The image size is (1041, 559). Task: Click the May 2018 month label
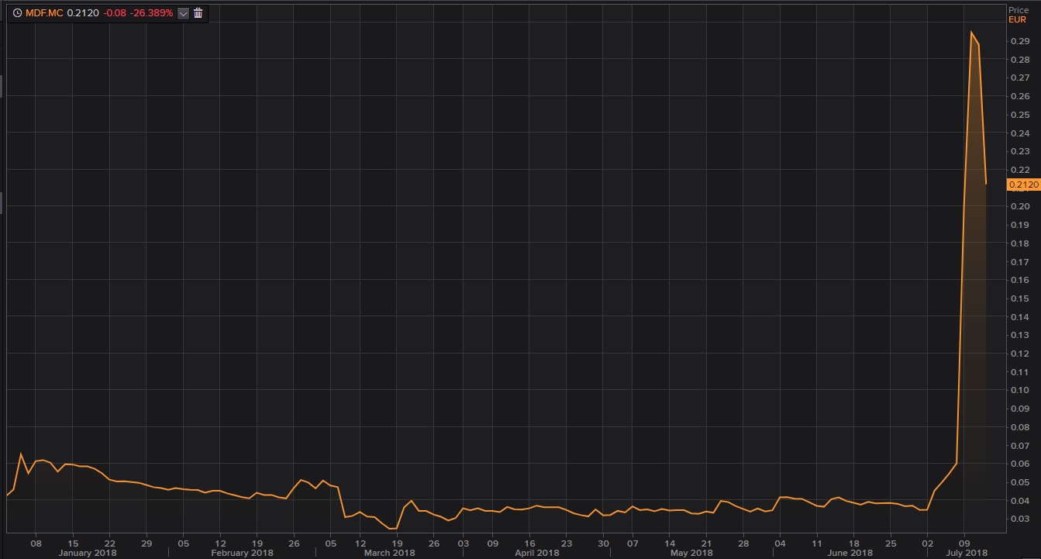[x=690, y=552]
